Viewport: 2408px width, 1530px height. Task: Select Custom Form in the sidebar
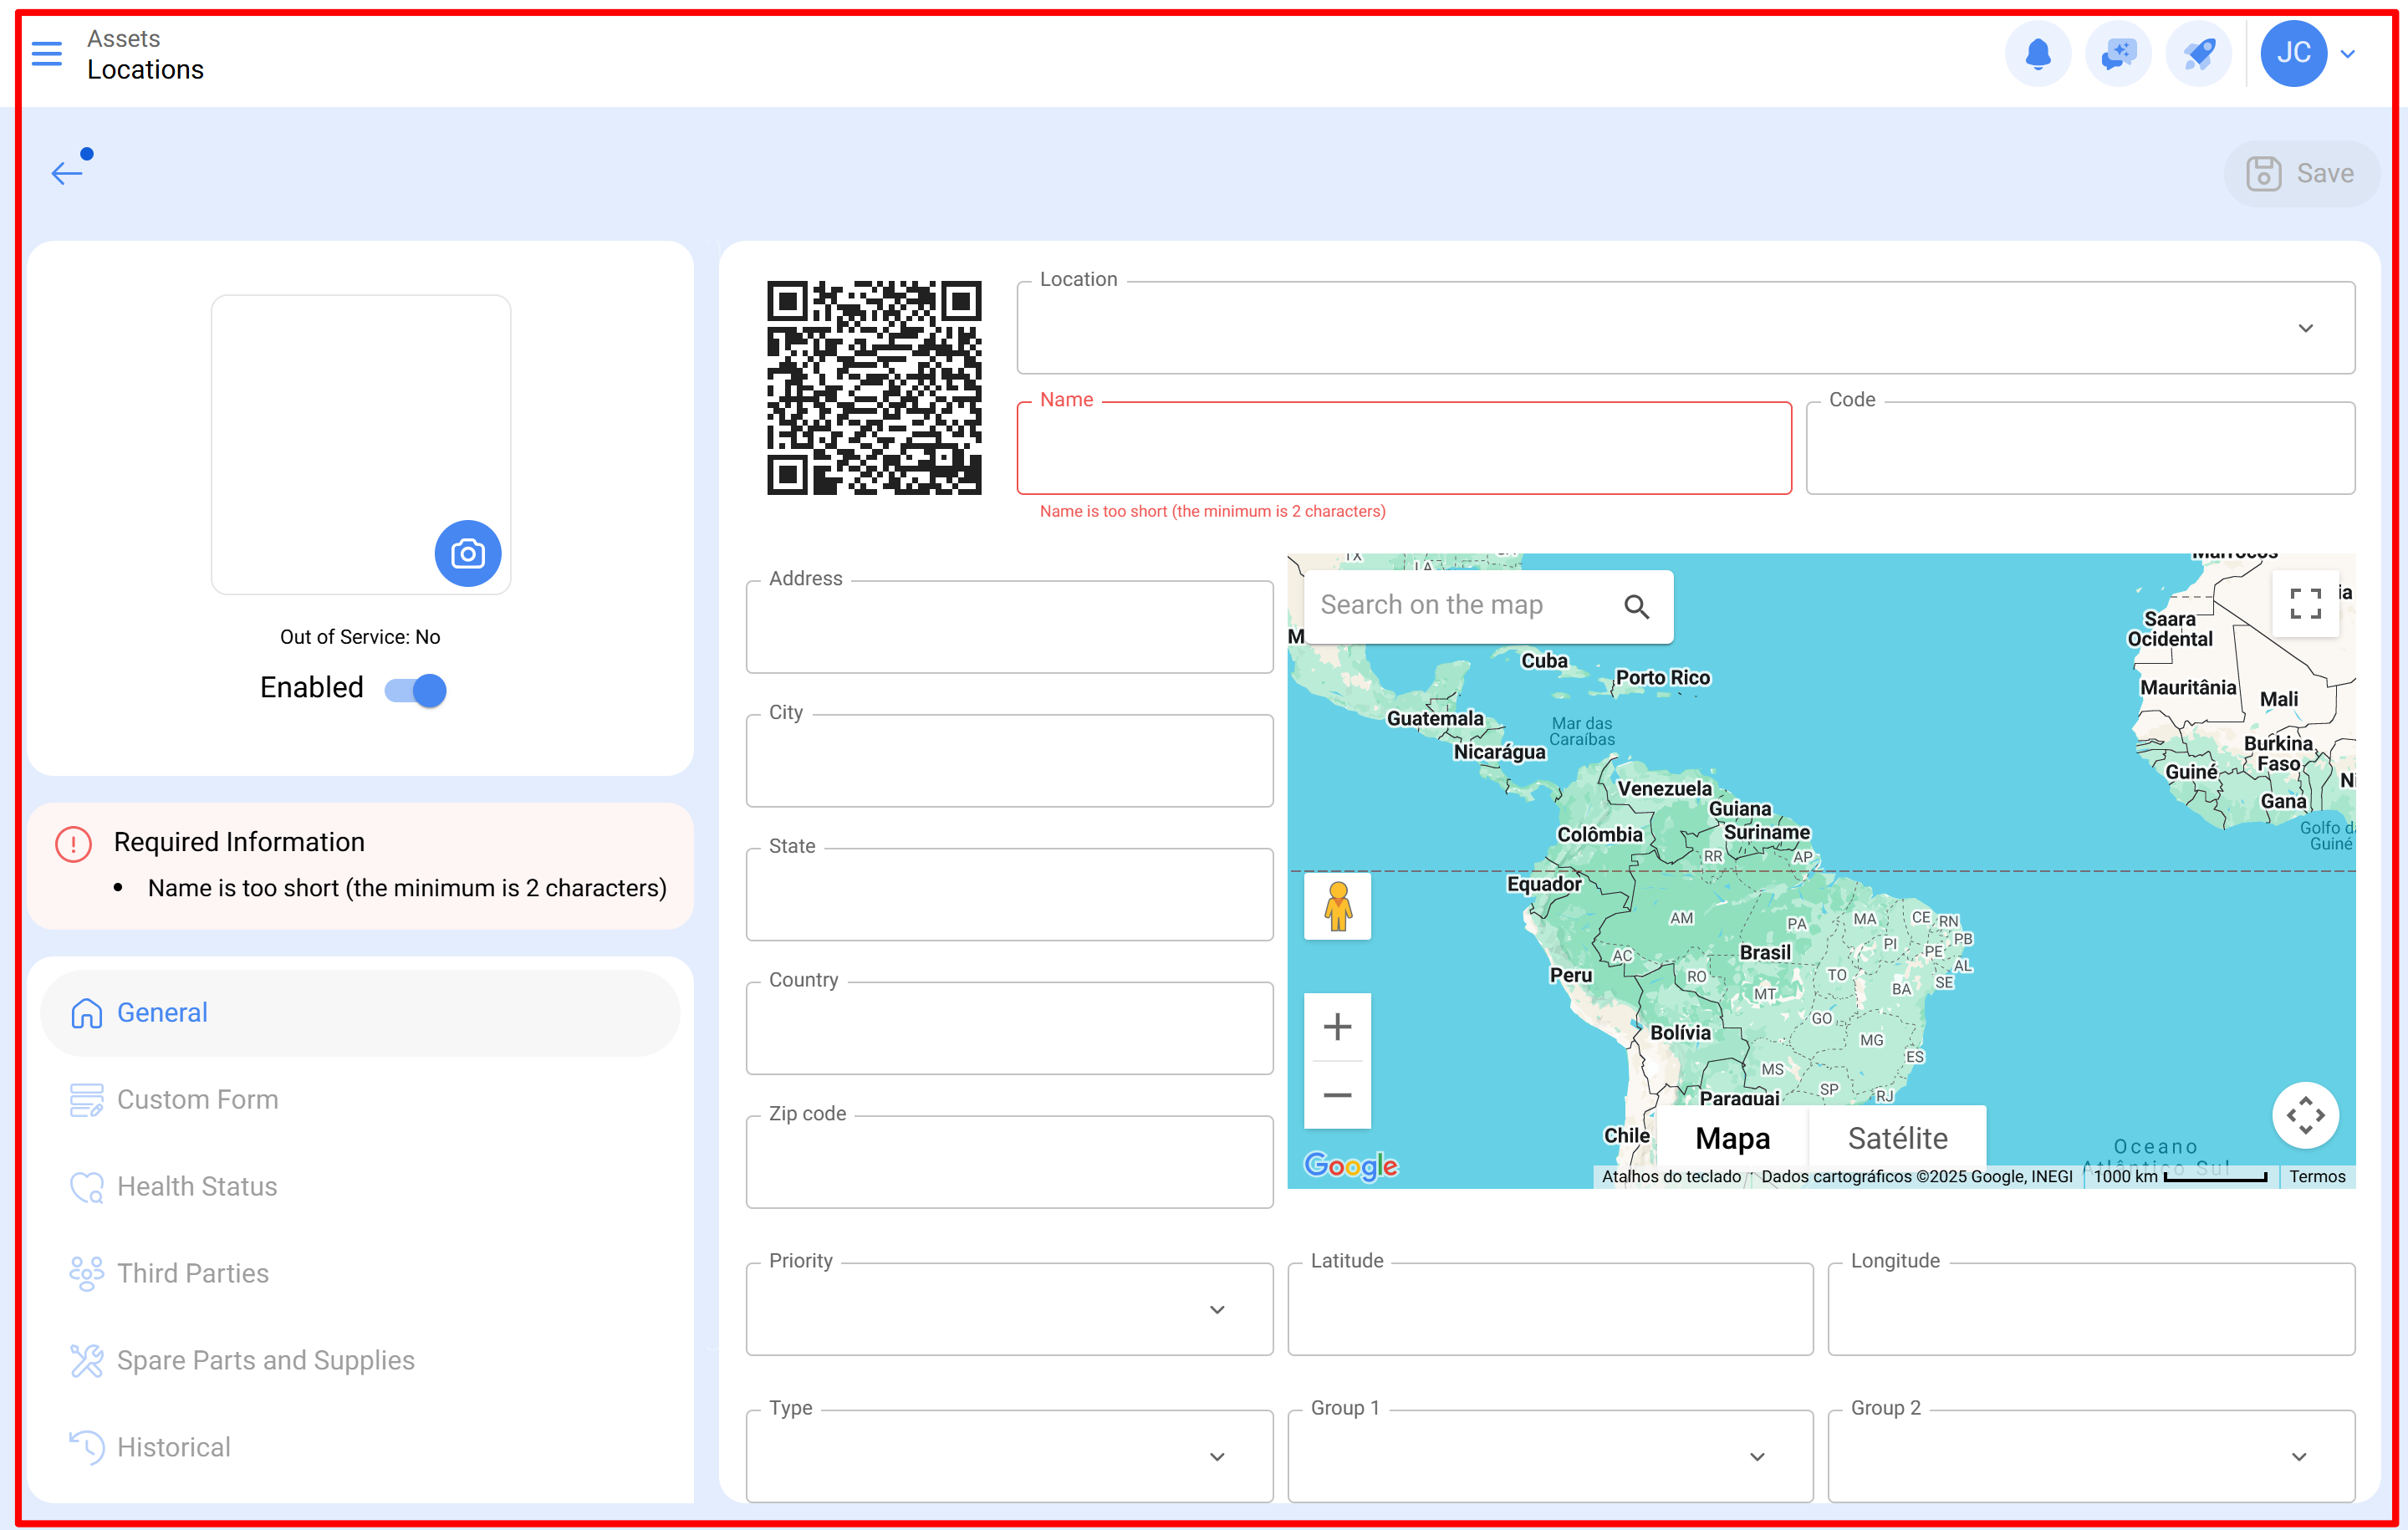pyautogui.click(x=197, y=1099)
